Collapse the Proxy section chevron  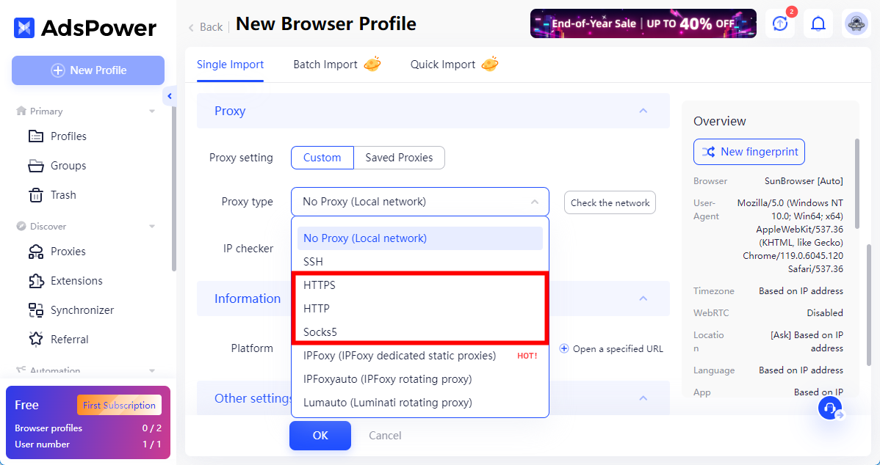(643, 111)
